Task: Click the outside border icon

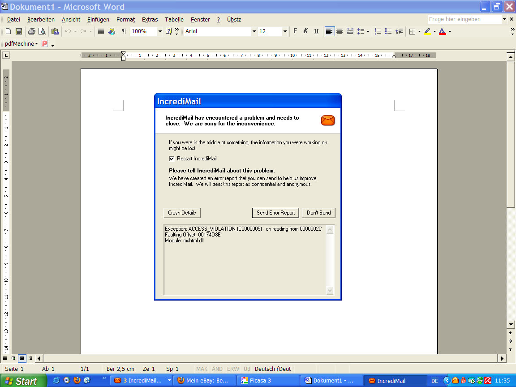Action: (x=412, y=31)
